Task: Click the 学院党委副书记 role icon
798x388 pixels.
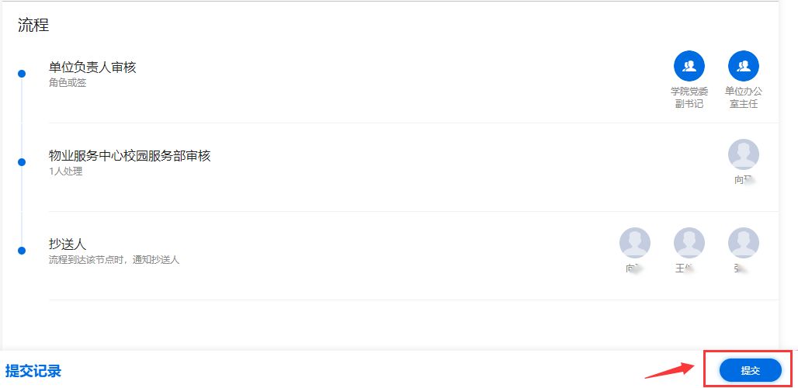Action: [x=689, y=66]
